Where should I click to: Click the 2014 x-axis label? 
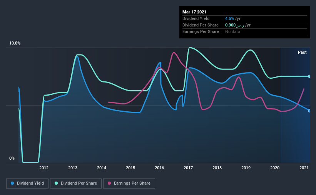(102, 168)
